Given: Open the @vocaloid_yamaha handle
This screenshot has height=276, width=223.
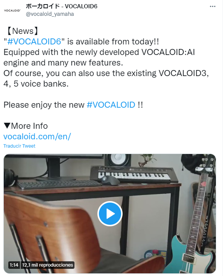Looking at the screenshot, I should (x=50, y=14).
